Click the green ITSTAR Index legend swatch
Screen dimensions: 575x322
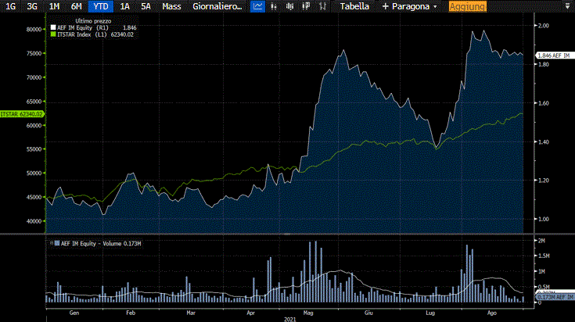52,34
